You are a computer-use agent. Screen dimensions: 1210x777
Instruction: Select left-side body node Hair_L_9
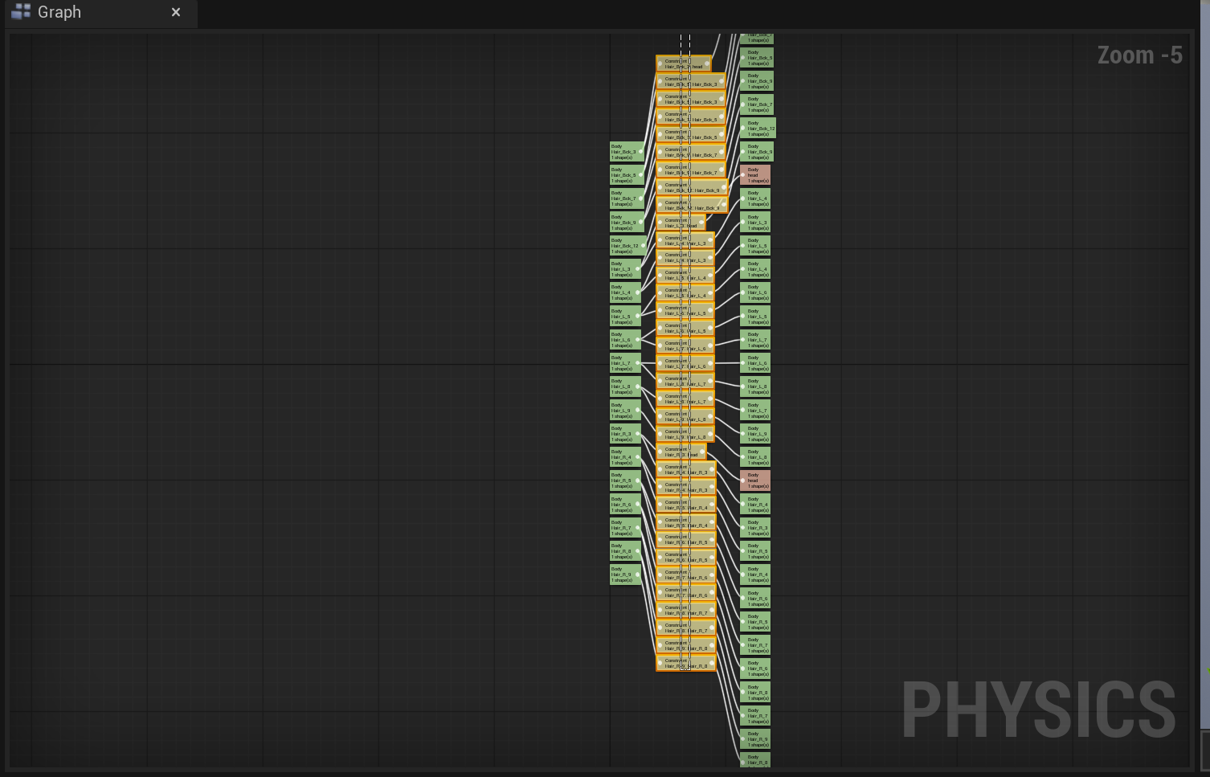[626, 411]
